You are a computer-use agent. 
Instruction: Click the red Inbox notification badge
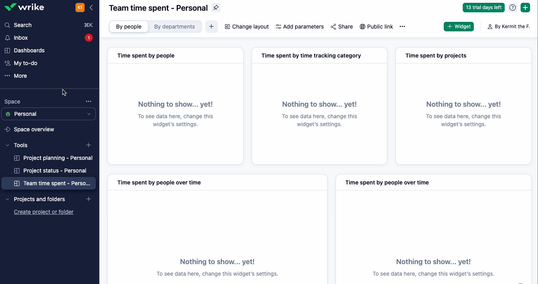pos(89,38)
